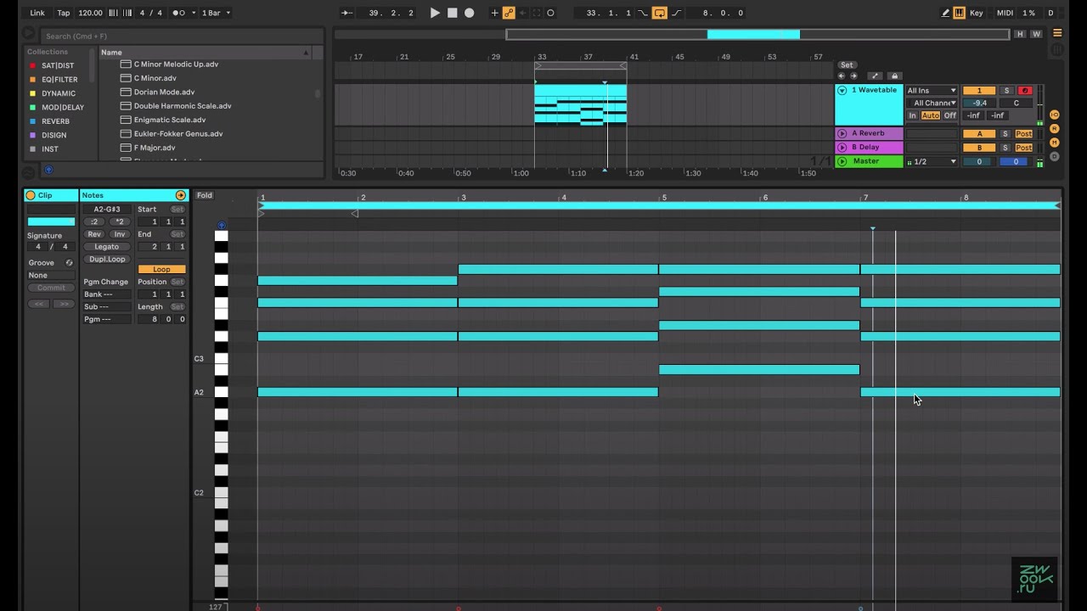The height and width of the screenshot is (611, 1087).
Task: Open MIDI map mode
Action: (x=1005, y=13)
